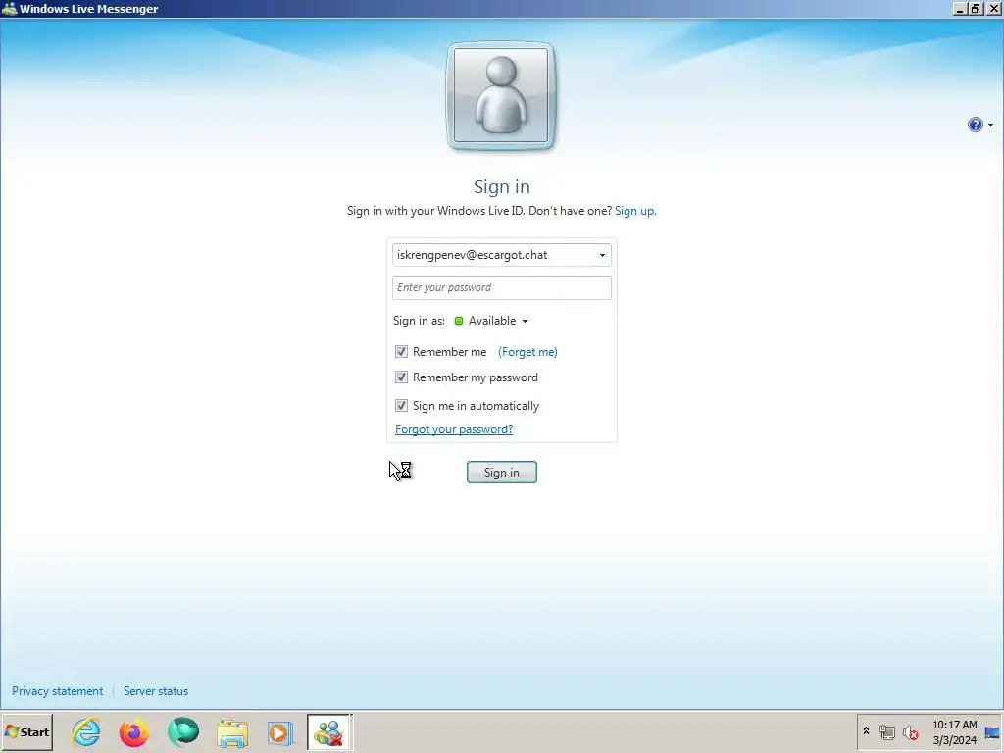Toggle Remember my password checkbox
Screen dimensions: 1004x753
click(401, 377)
